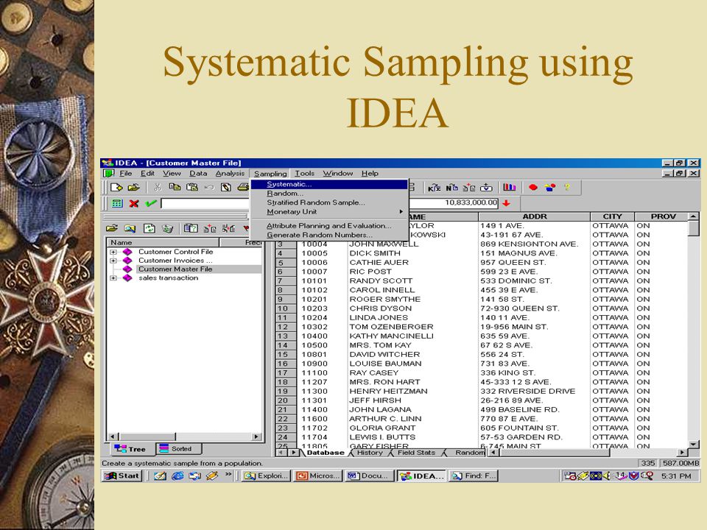Open the Monetary Unit submenu arrow

pos(401,212)
